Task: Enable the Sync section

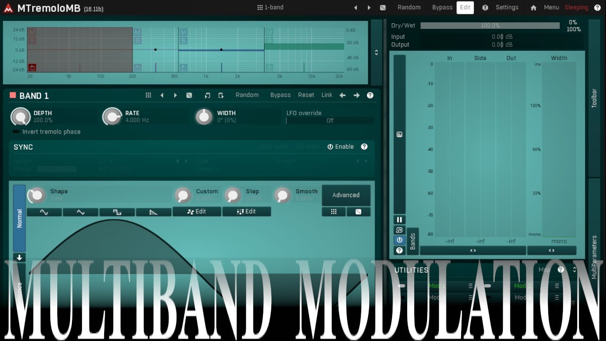Action: point(341,147)
